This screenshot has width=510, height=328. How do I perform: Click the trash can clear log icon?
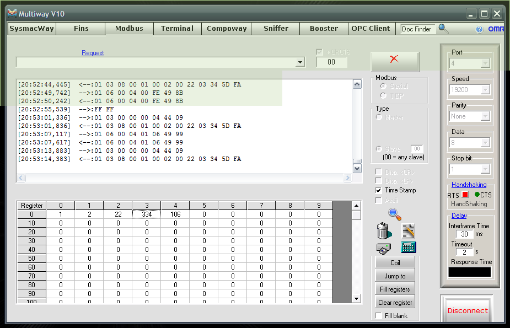(384, 231)
